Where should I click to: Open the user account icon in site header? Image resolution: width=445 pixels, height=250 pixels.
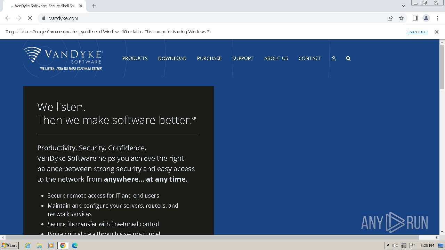point(333,59)
